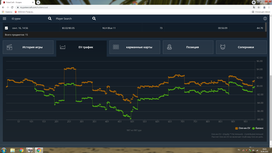Focus the ID руки input field

(x=29, y=19)
